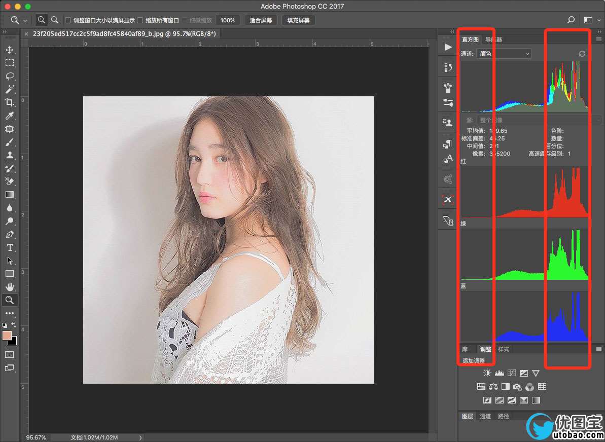Expand the status bar info arrow
This screenshot has width=605, height=442.
point(140,437)
